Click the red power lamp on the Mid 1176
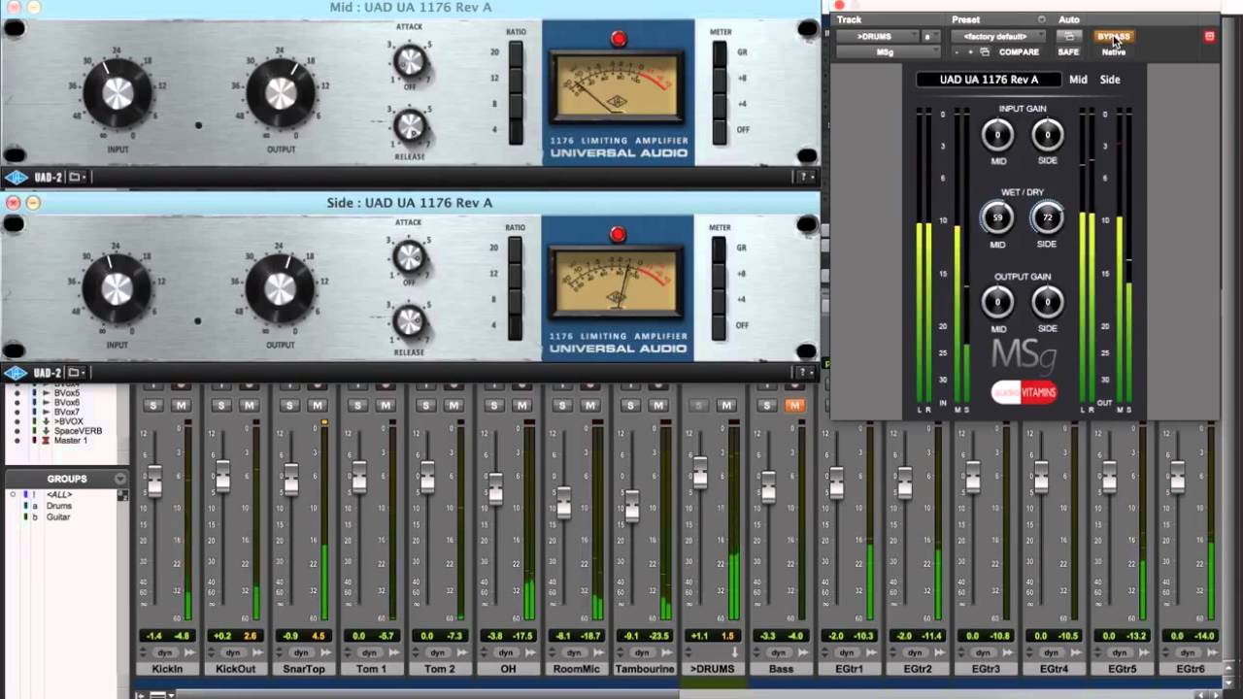This screenshot has width=1243, height=699. [618, 39]
